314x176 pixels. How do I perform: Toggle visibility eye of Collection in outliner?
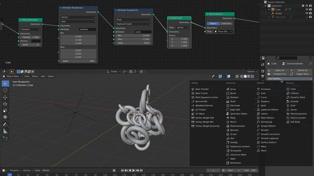pos(307,6)
